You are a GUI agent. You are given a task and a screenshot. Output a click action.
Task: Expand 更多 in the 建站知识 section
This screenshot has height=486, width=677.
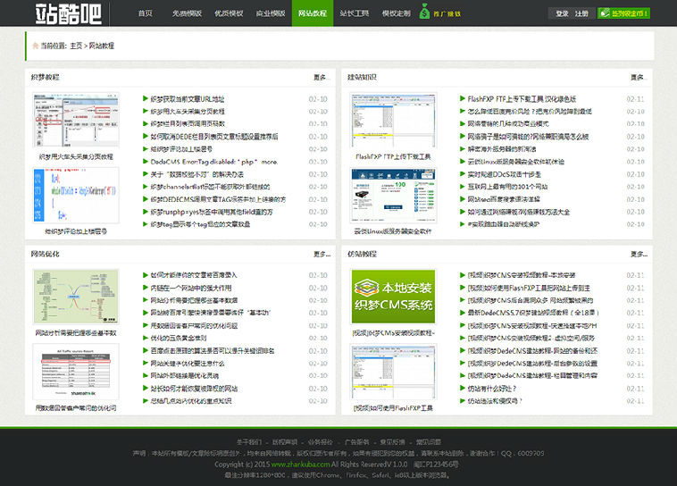637,78
